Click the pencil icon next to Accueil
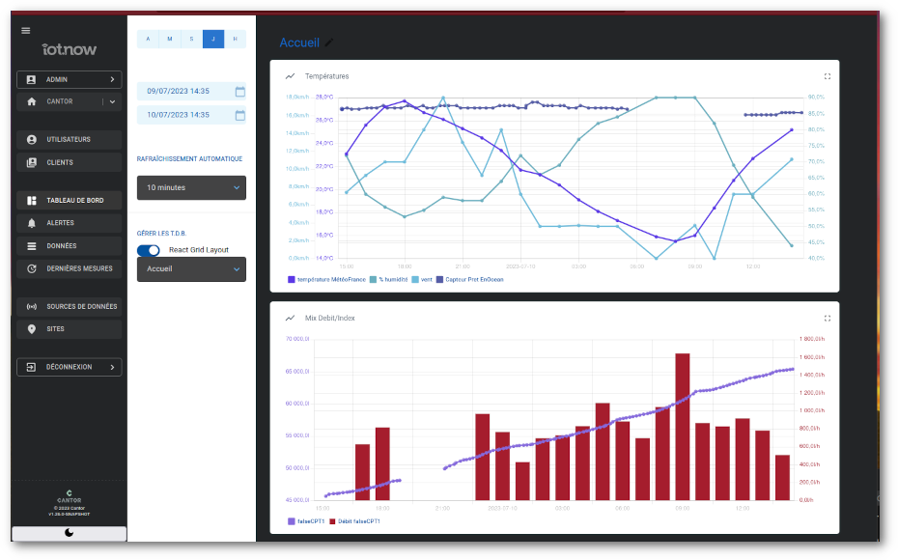Image resolution: width=898 pixels, height=560 pixels. click(x=329, y=42)
